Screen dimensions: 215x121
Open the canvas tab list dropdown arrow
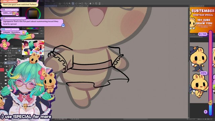[x=88, y=6]
